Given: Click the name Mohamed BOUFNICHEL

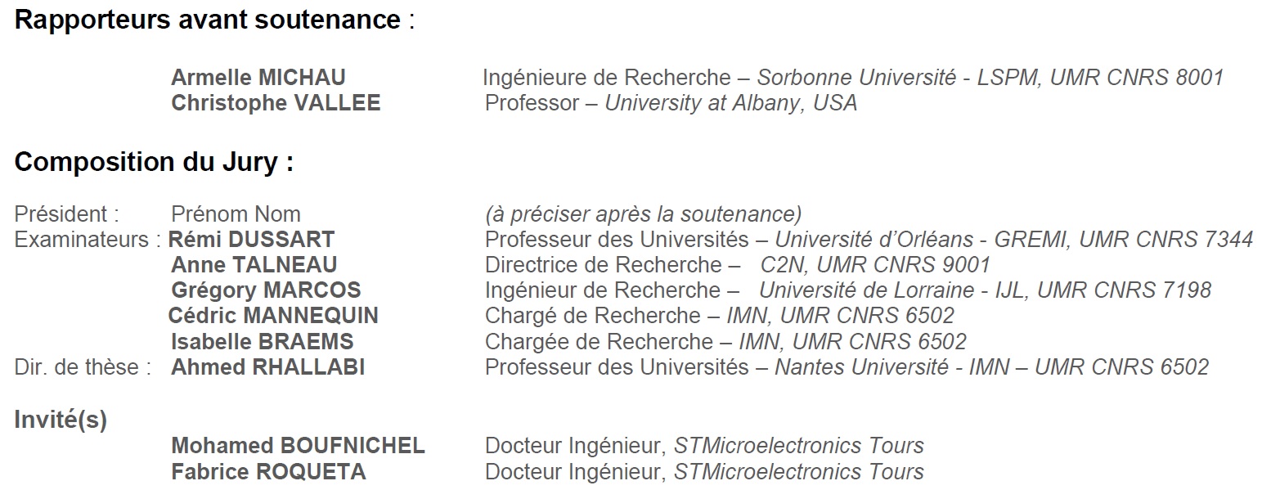Looking at the screenshot, I should (x=298, y=446).
